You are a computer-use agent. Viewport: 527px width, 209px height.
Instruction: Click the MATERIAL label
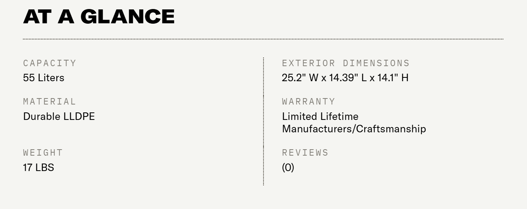[50, 101]
